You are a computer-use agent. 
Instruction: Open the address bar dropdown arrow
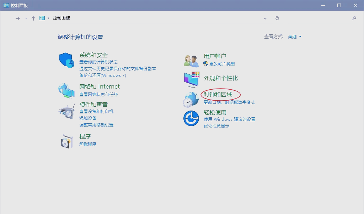pyautogui.click(x=265, y=18)
